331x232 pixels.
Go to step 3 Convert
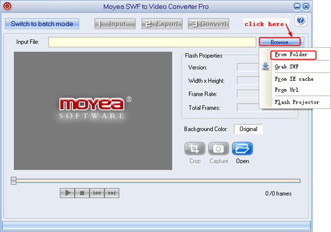209,24
